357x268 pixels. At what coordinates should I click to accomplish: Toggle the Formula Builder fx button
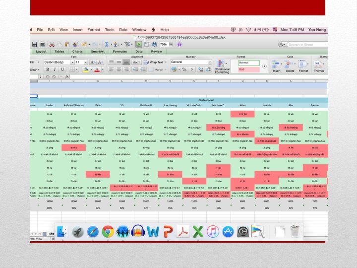coord(139,44)
